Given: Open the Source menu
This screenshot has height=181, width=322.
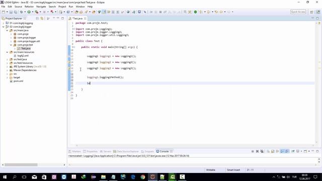Looking at the screenshot, I should (18, 7).
